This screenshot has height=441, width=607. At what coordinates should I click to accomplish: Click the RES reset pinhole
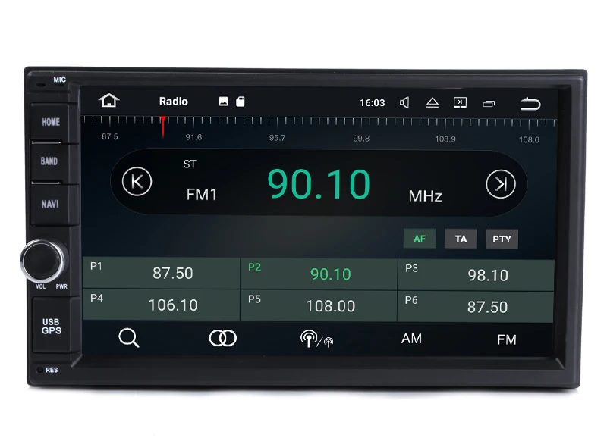pyautogui.click(x=39, y=370)
